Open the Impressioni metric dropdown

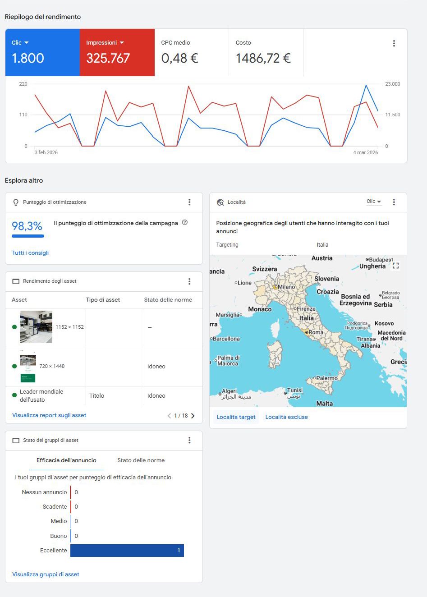[105, 43]
